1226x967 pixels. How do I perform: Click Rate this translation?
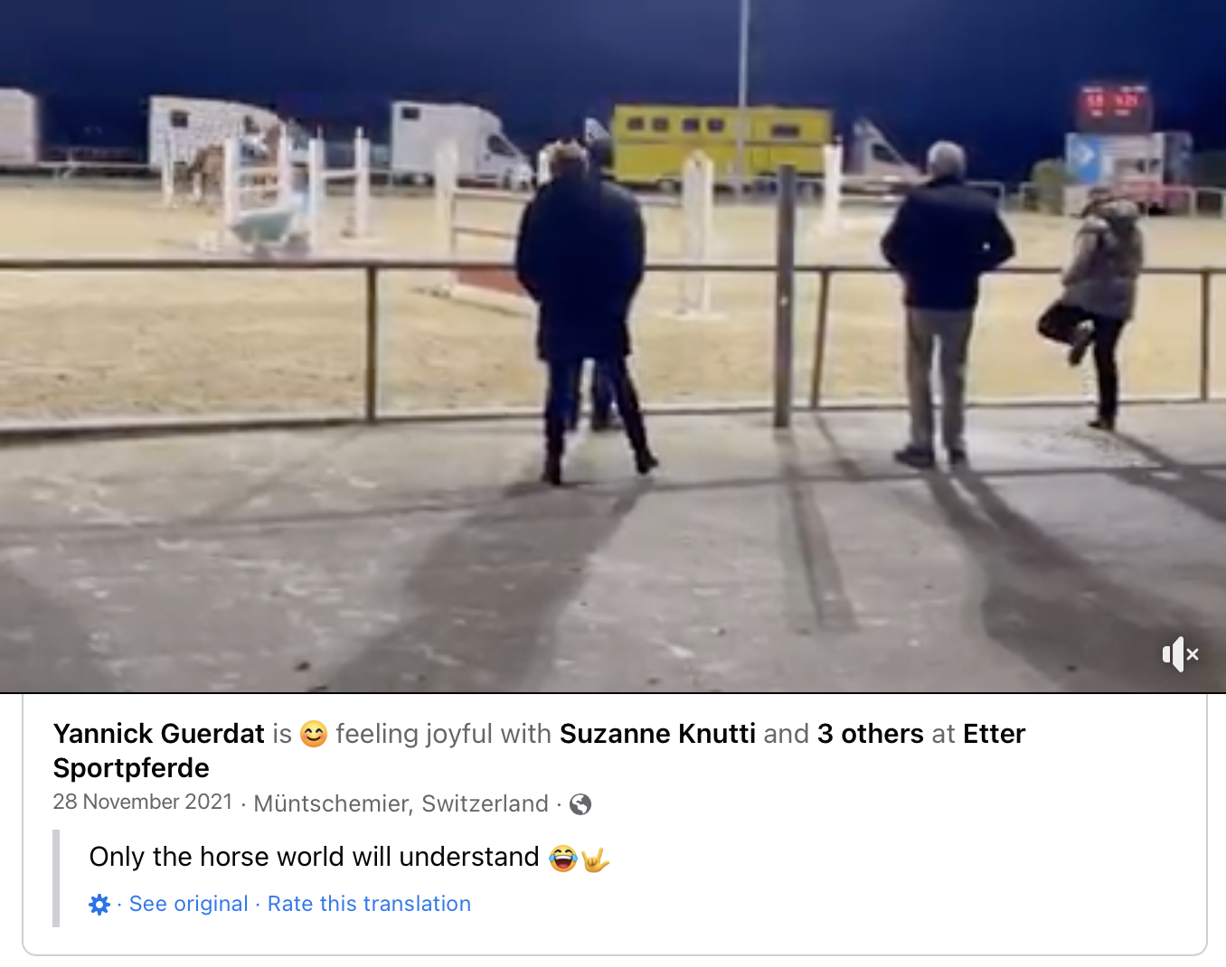[369, 904]
